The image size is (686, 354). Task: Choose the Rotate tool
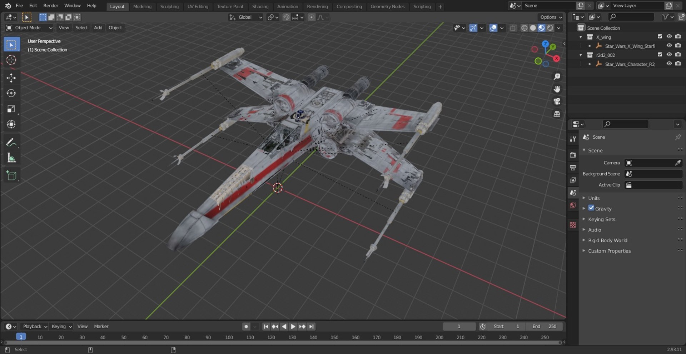click(x=11, y=93)
